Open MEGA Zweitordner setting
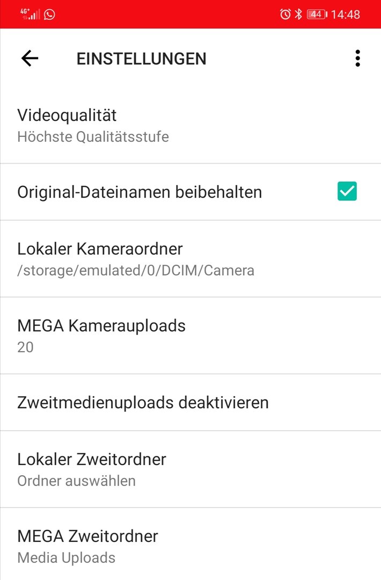The image size is (381, 580). coord(190,544)
